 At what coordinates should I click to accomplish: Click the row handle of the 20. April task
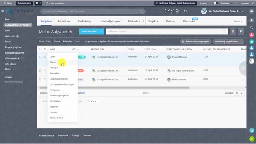44,57
